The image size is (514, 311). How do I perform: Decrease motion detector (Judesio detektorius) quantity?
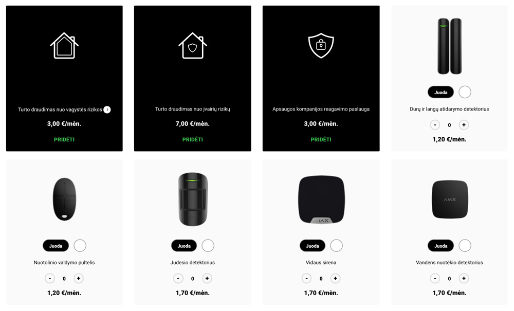[178, 279]
